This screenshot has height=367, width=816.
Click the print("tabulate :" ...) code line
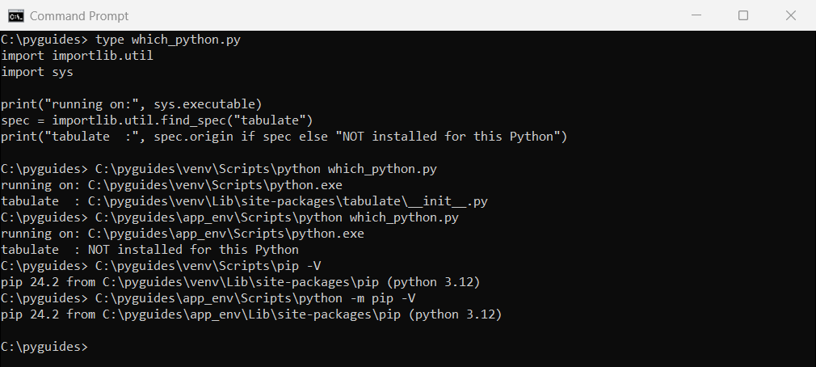tap(284, 137)
